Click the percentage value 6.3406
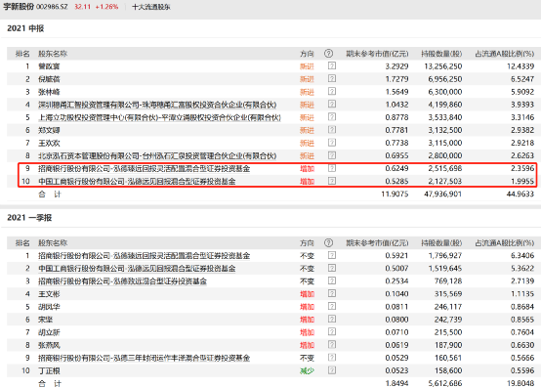This screenshot has height=388, width=541. pos(522,256)
